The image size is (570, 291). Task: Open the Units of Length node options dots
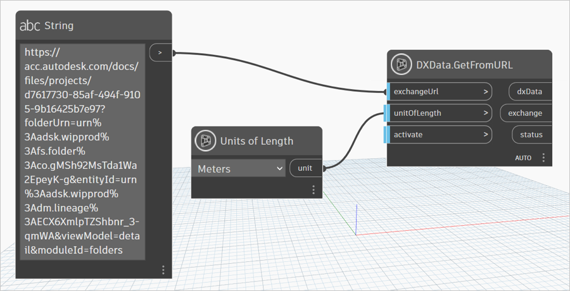[313, 190]
